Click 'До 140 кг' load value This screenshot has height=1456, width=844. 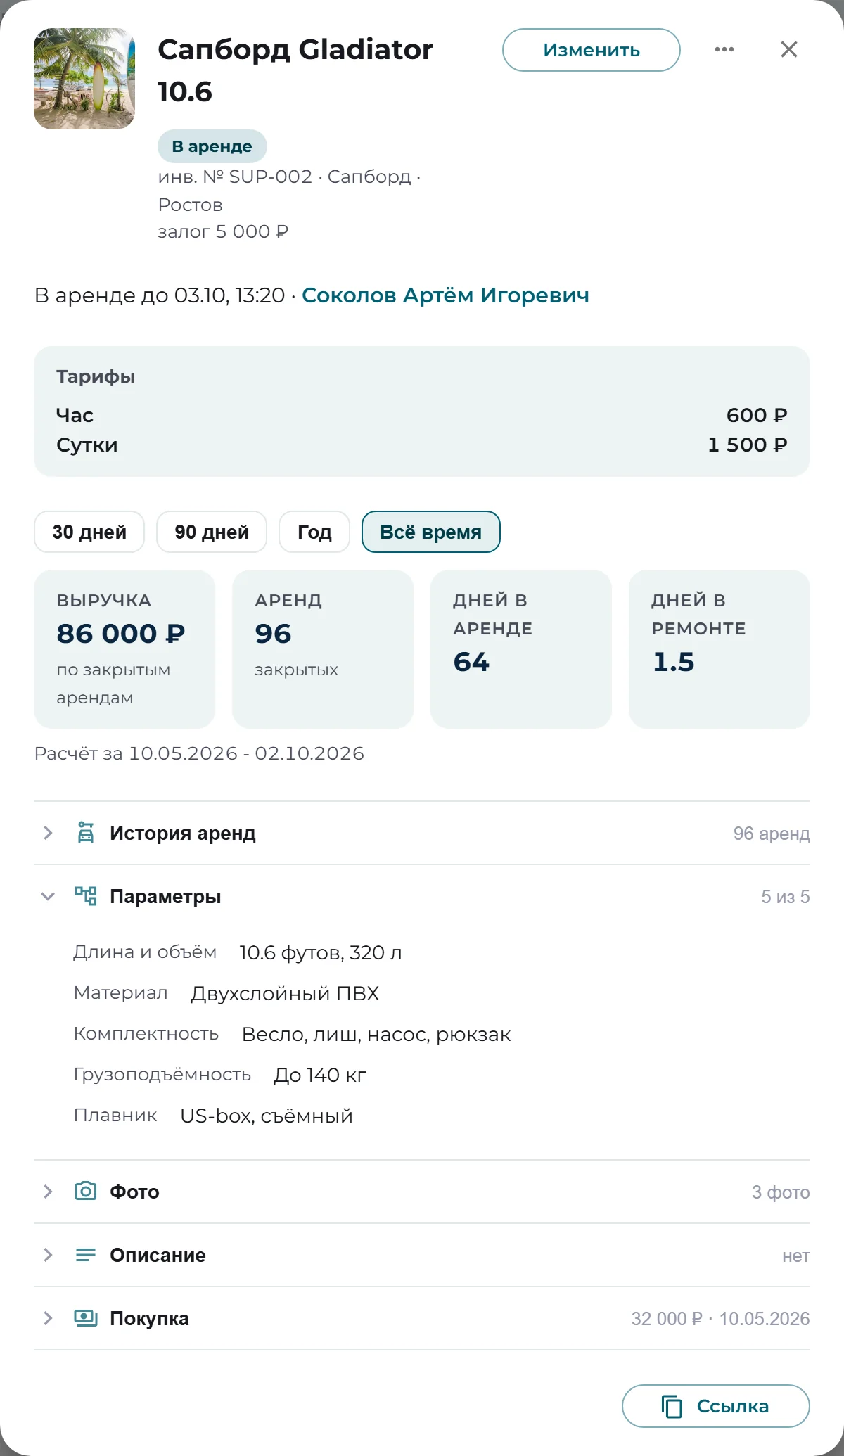pos(320,1075)
